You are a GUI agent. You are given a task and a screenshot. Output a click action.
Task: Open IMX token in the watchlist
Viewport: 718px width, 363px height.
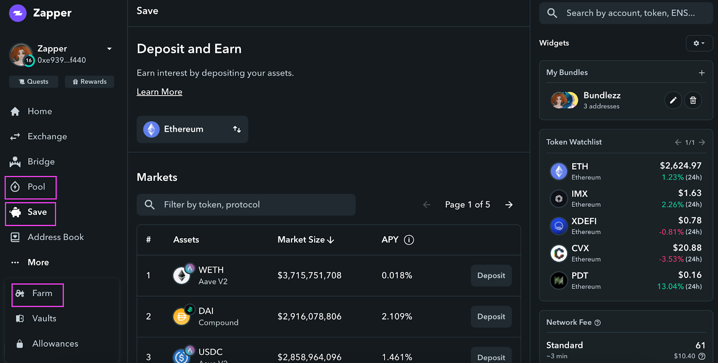pyautogui.click(x=626, y=199)
